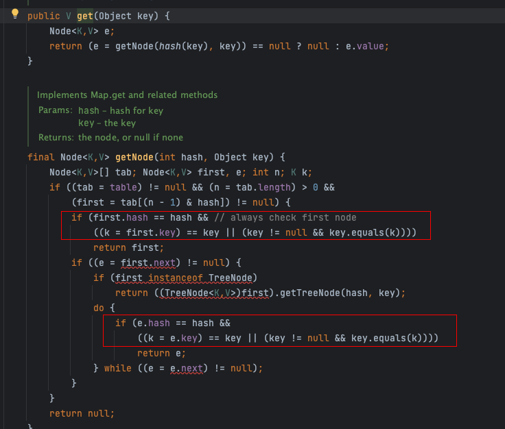This screenshot has height=429, width=505.
Task: Click 'getNode' call inside the get method
Action: 134,47
